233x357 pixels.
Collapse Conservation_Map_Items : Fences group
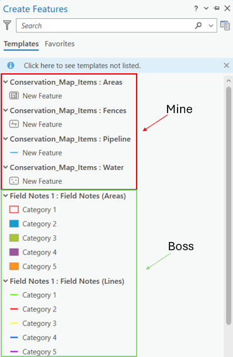[x=6, y=111]
